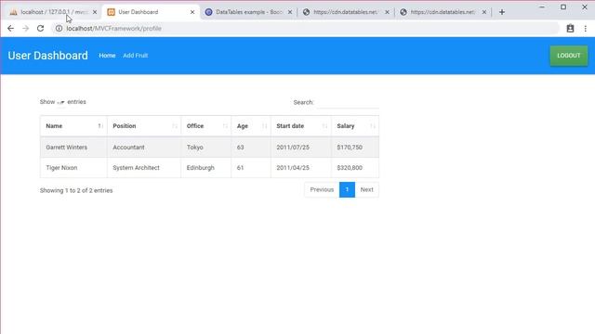
Task: Click the LOGOUT button
Action: (569, 56)
